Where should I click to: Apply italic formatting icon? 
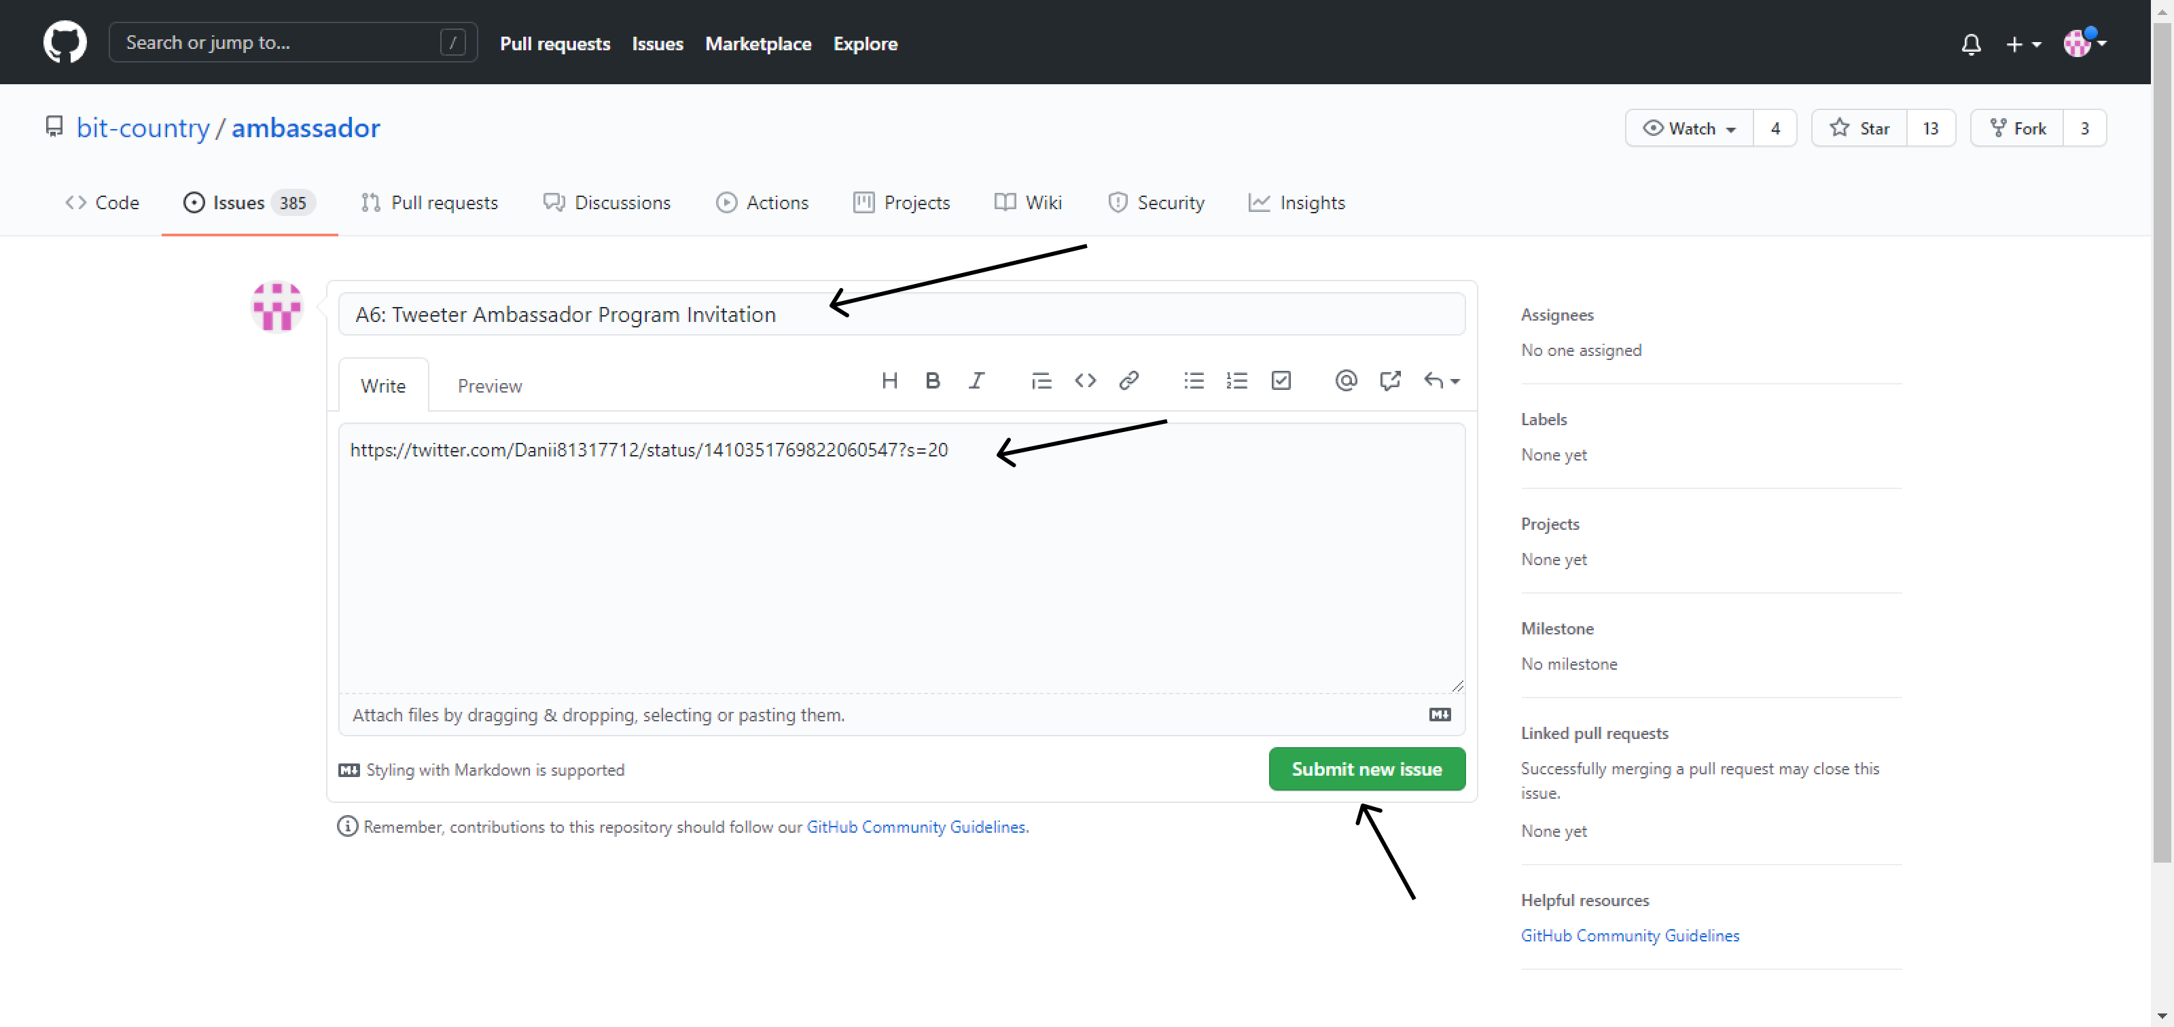point(976,380)
